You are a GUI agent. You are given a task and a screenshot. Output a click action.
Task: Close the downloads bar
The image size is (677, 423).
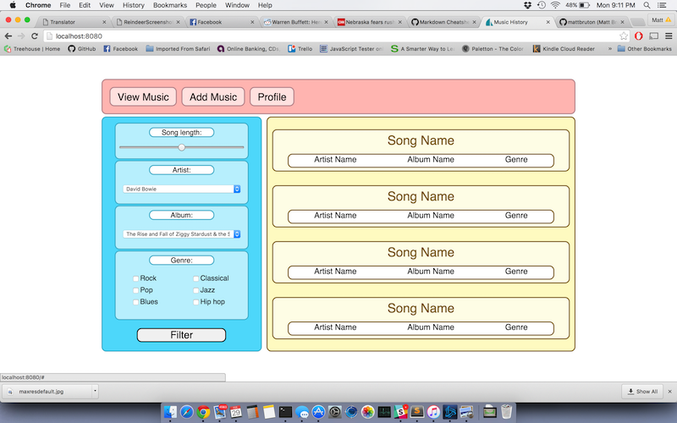[669, 392]
